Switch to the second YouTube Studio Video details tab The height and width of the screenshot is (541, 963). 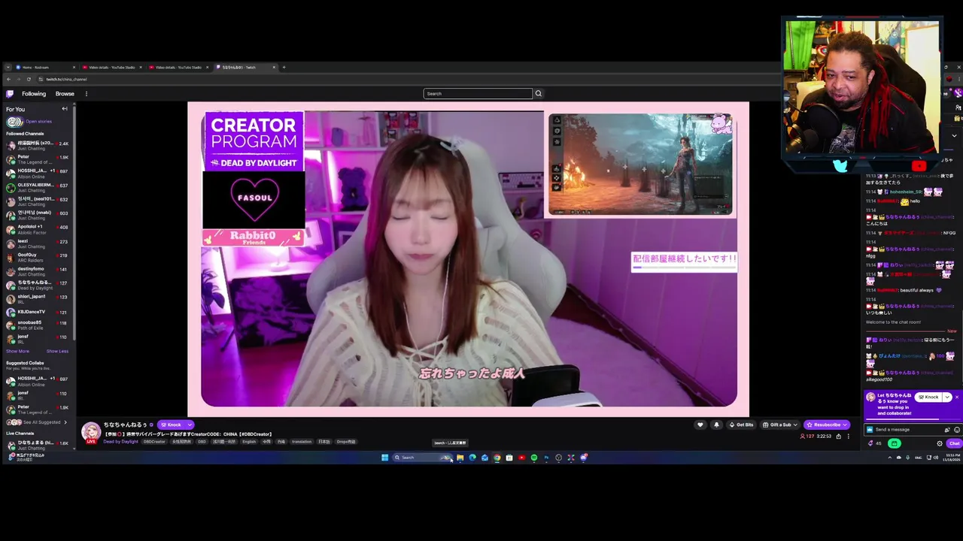pyautogui.click(x=178, y=68)
